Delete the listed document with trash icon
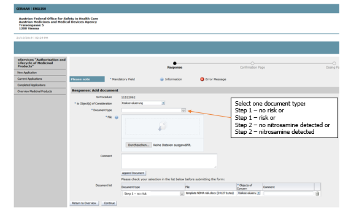This screenshot has height=221, width=351. 317,194
